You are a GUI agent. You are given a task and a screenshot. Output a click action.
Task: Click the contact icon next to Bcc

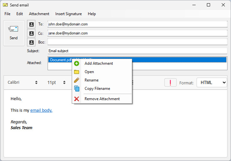[31, 42]
